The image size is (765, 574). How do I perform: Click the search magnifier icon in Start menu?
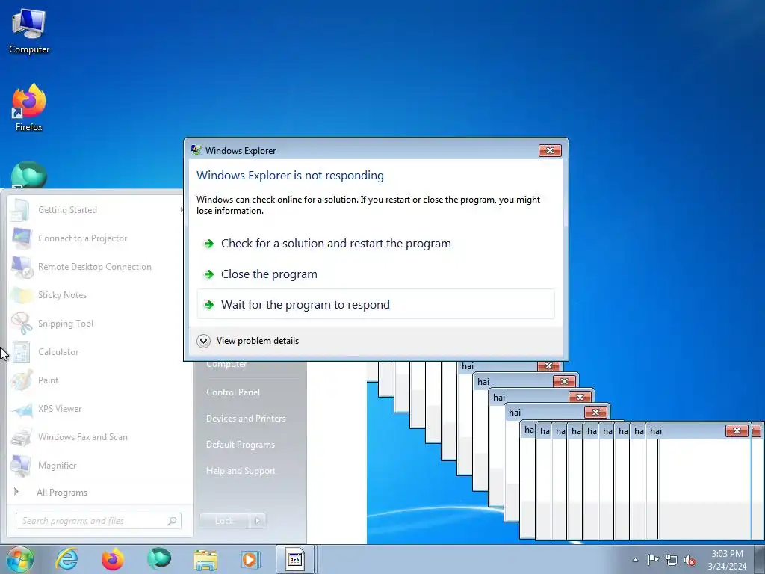[x=173, y=521]
